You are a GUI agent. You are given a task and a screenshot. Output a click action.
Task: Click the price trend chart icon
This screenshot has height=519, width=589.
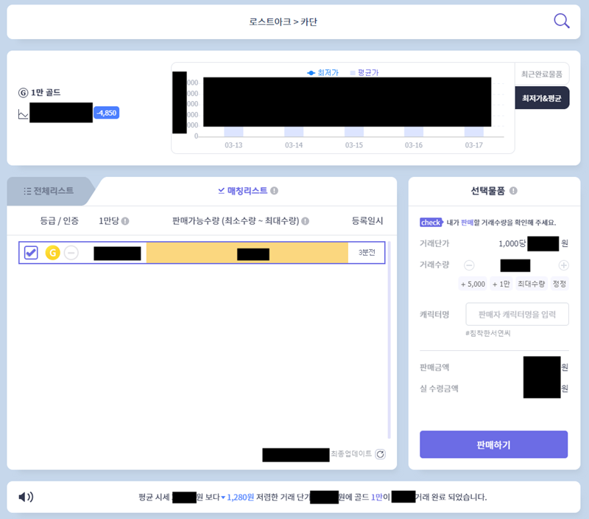(x=24, y=114)
